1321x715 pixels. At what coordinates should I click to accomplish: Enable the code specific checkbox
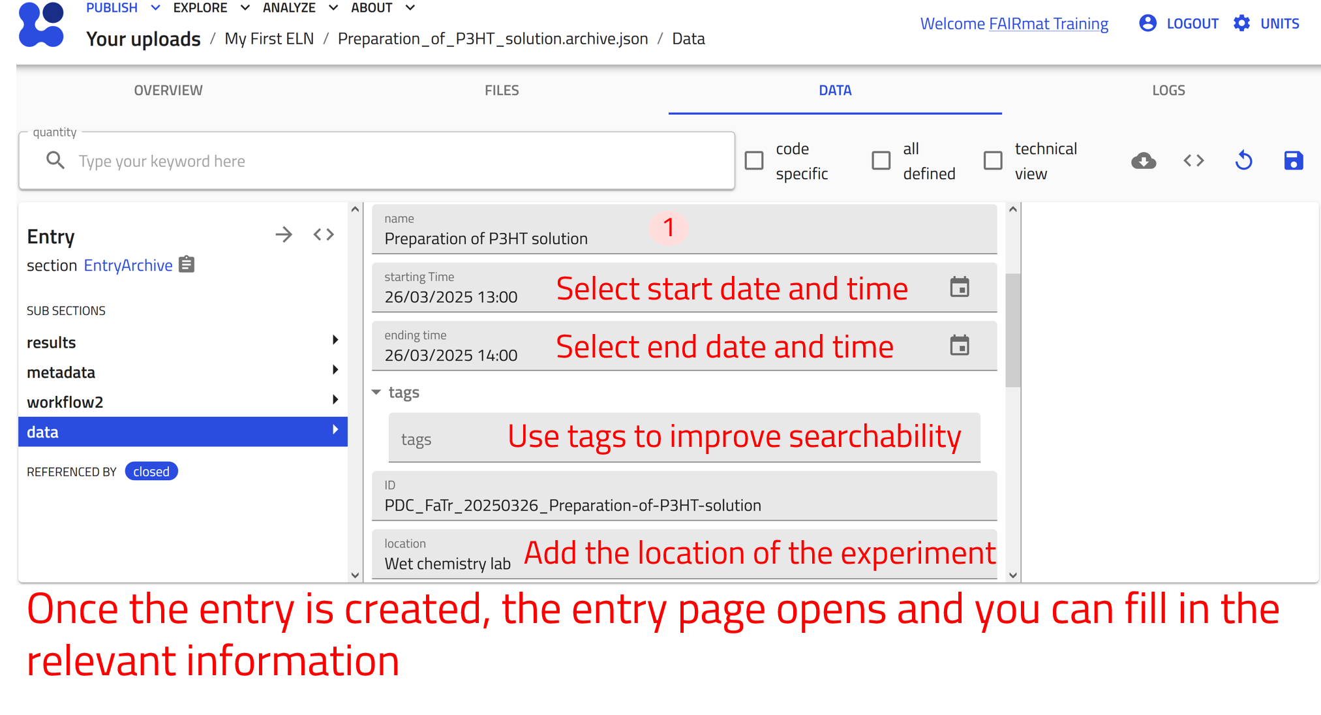(x=754, y=160)
